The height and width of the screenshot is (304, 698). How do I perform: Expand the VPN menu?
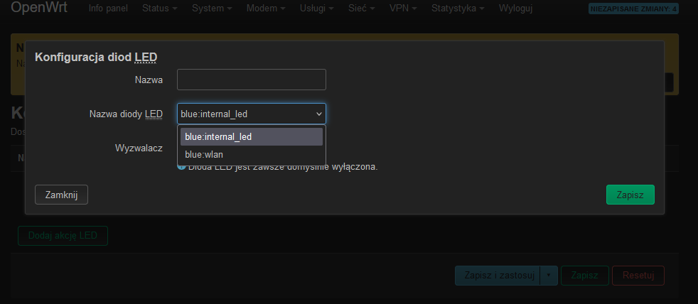point(403,9)
